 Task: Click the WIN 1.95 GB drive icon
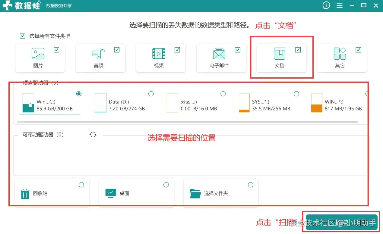pyautogui.click(x=317, y=103)
